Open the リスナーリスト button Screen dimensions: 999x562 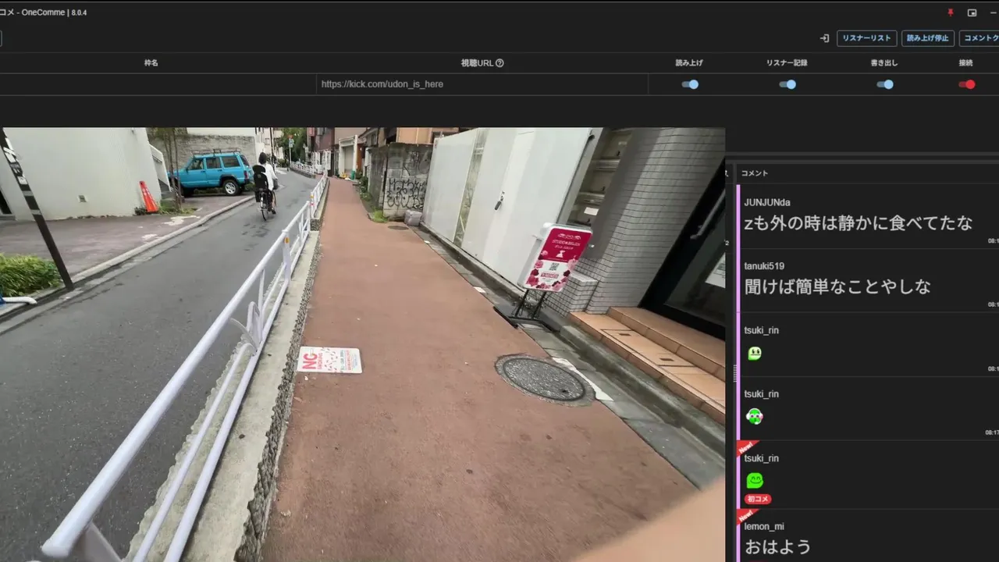click(866, 38)
